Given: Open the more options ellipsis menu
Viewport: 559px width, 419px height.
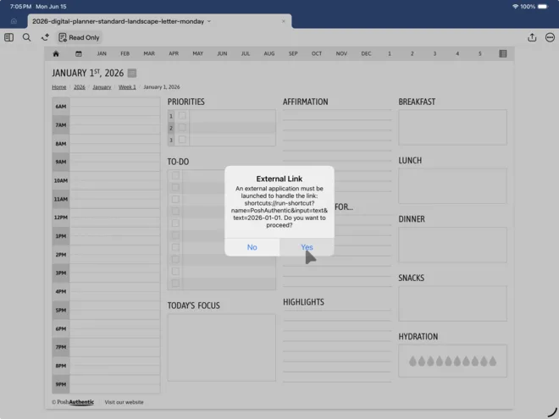Looking at the screenshot, I should tap(550, 37).
